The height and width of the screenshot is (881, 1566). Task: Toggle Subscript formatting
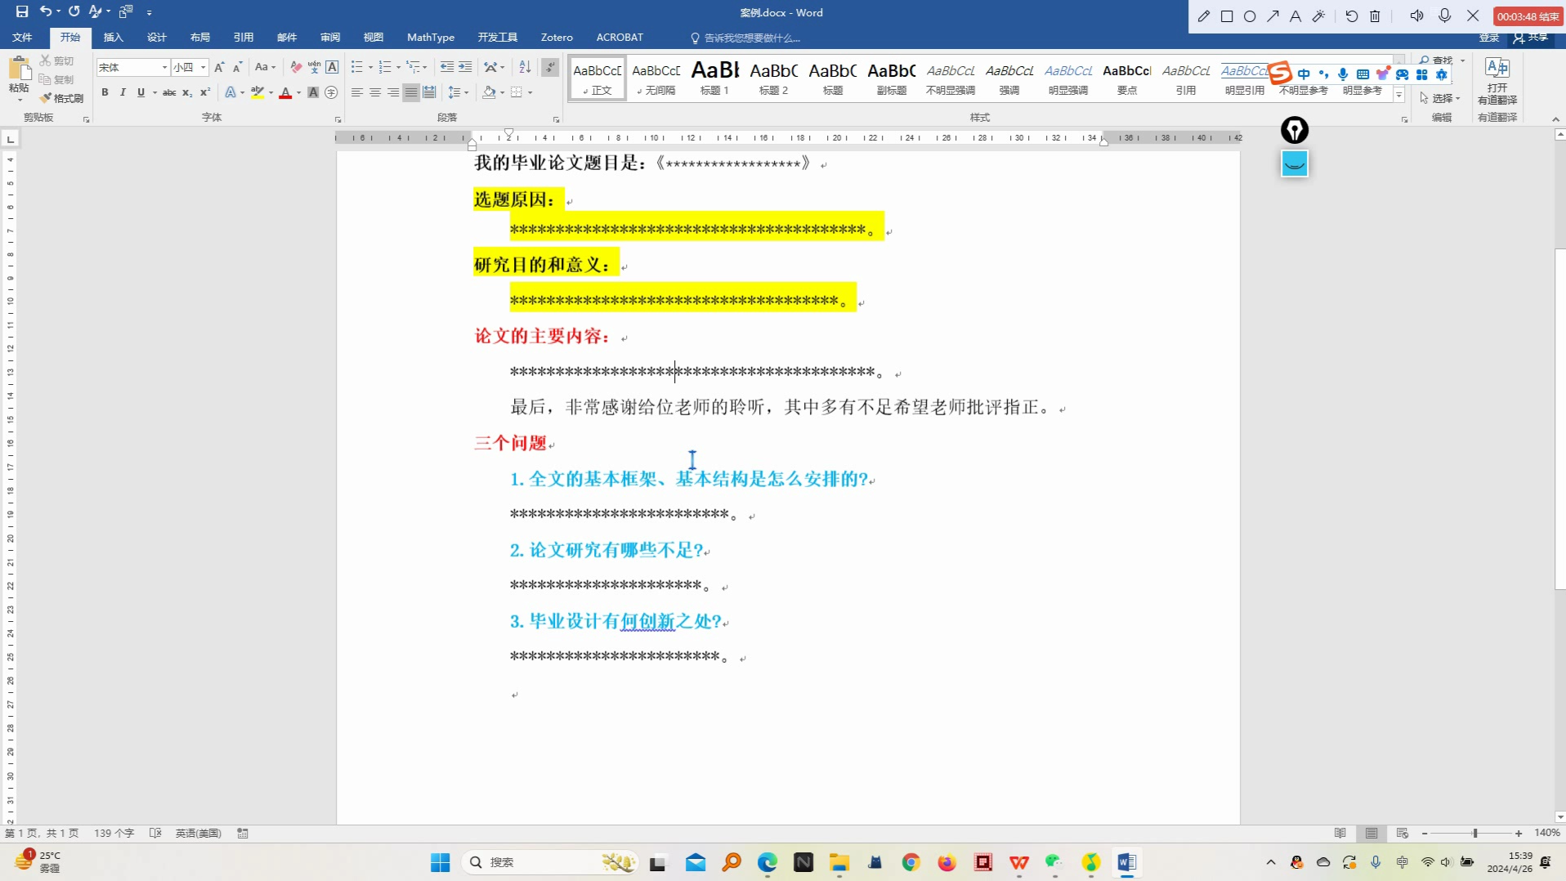(x=187, y=92)
